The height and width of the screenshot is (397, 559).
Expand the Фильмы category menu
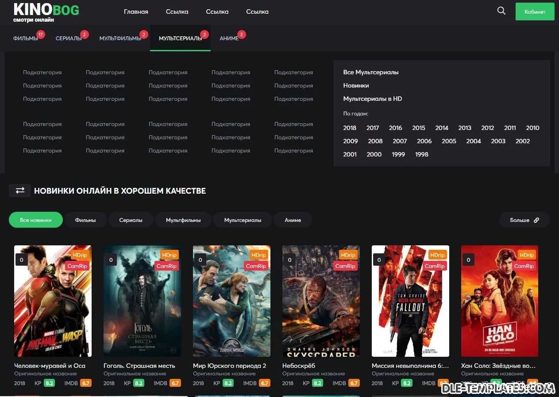click(25, 38)
